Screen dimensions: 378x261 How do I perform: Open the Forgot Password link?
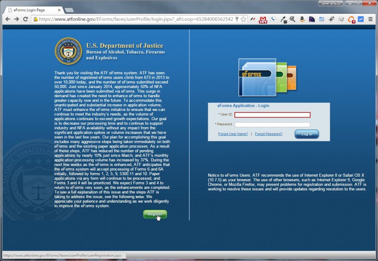(x=269, y=134)
